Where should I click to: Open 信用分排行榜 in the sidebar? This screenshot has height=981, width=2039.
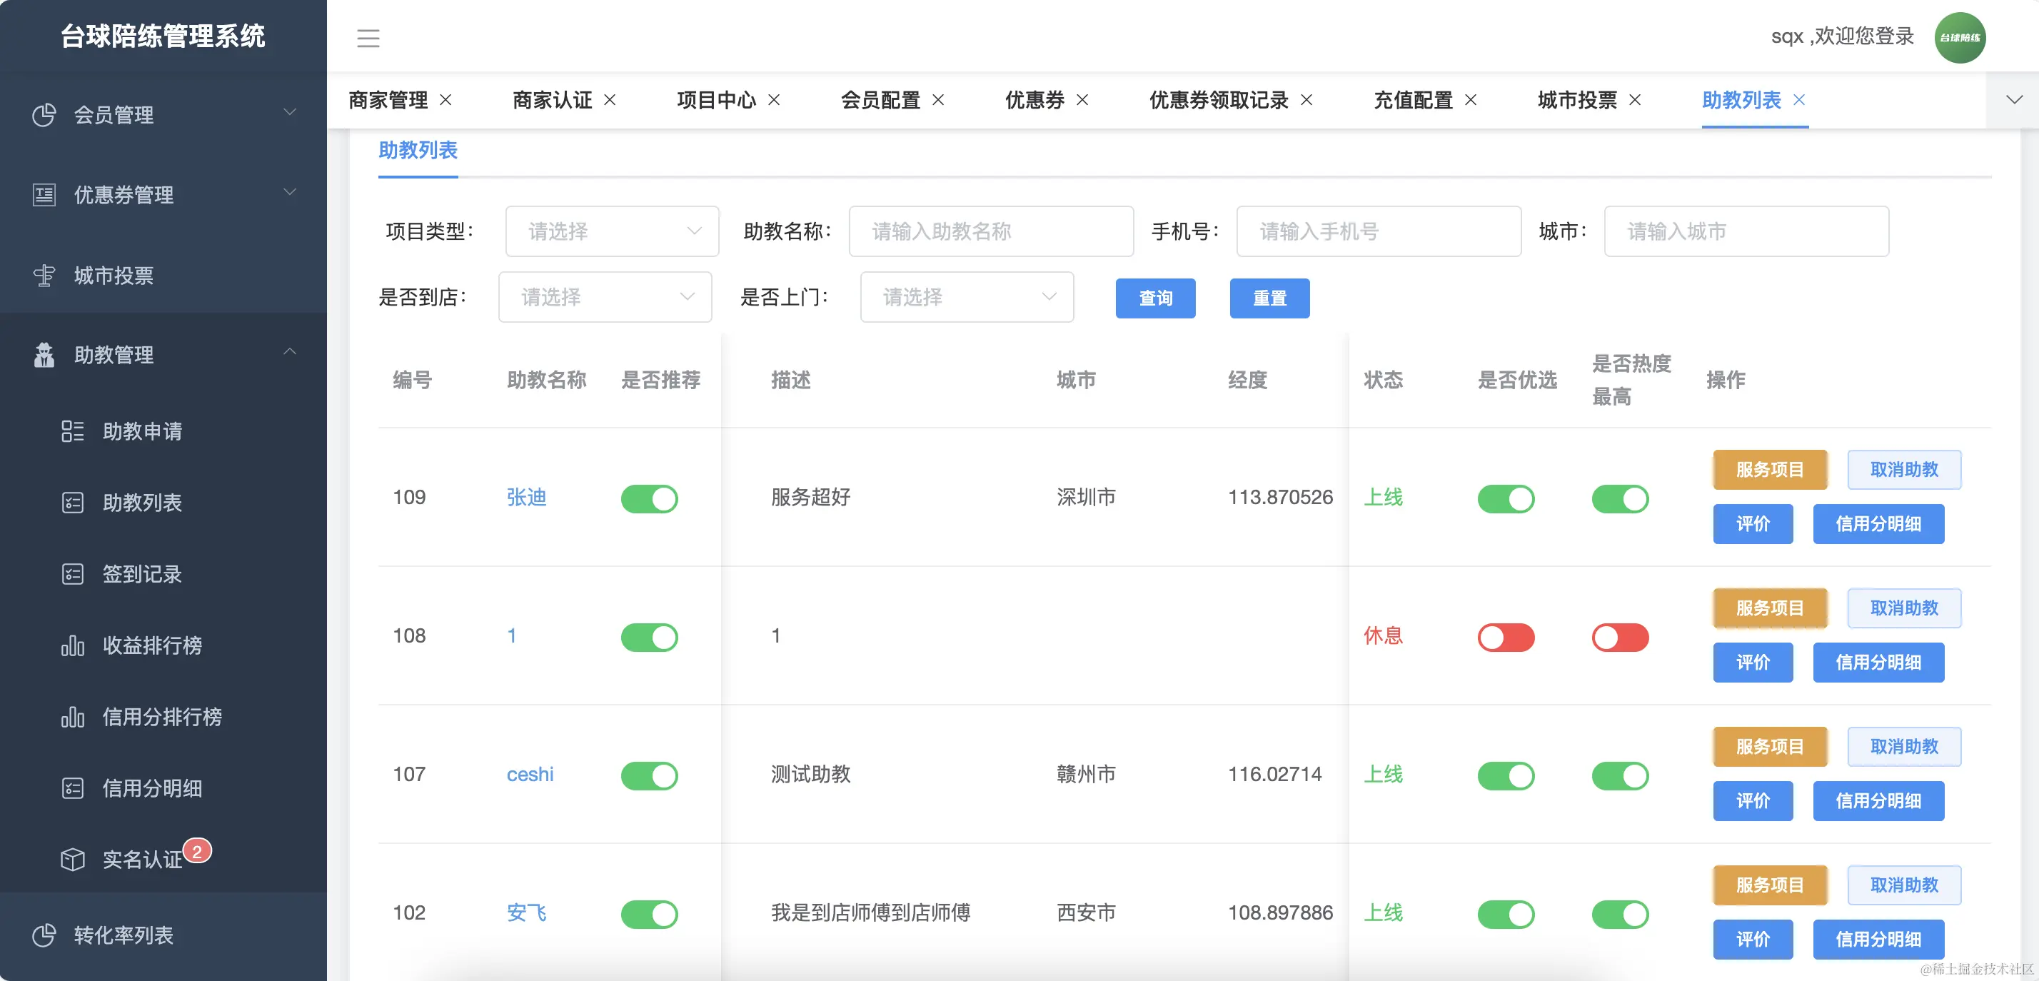coord(161,717)
